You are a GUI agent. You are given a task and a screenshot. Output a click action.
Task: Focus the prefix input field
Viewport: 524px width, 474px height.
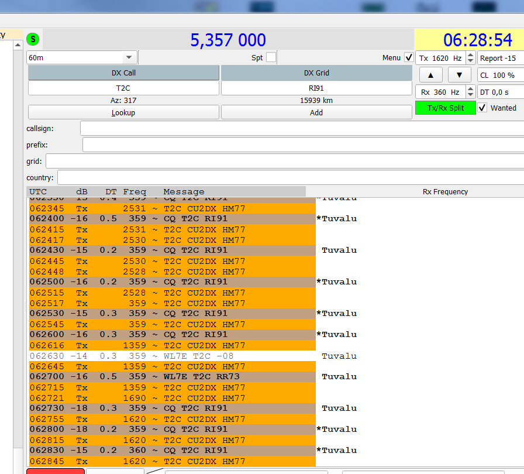click(304, 145)
